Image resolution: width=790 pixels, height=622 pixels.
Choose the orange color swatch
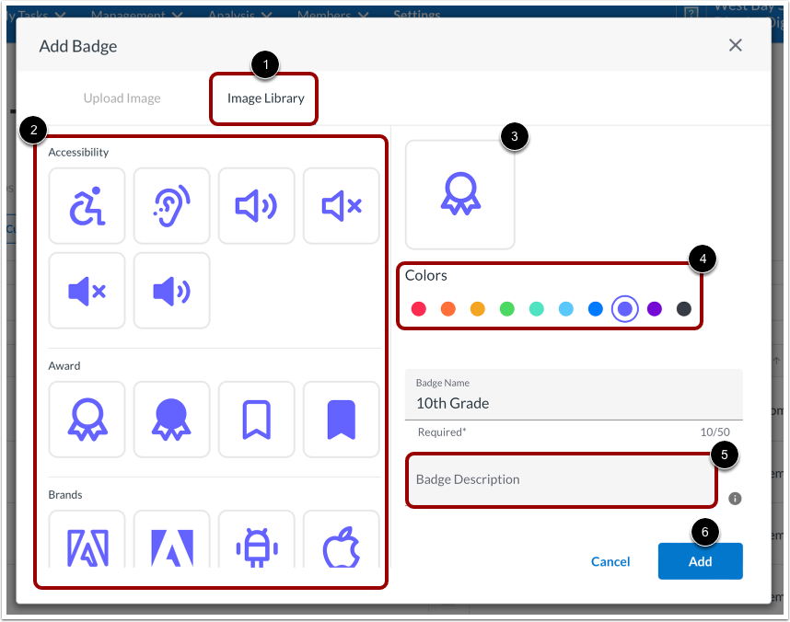click(447, 309)
